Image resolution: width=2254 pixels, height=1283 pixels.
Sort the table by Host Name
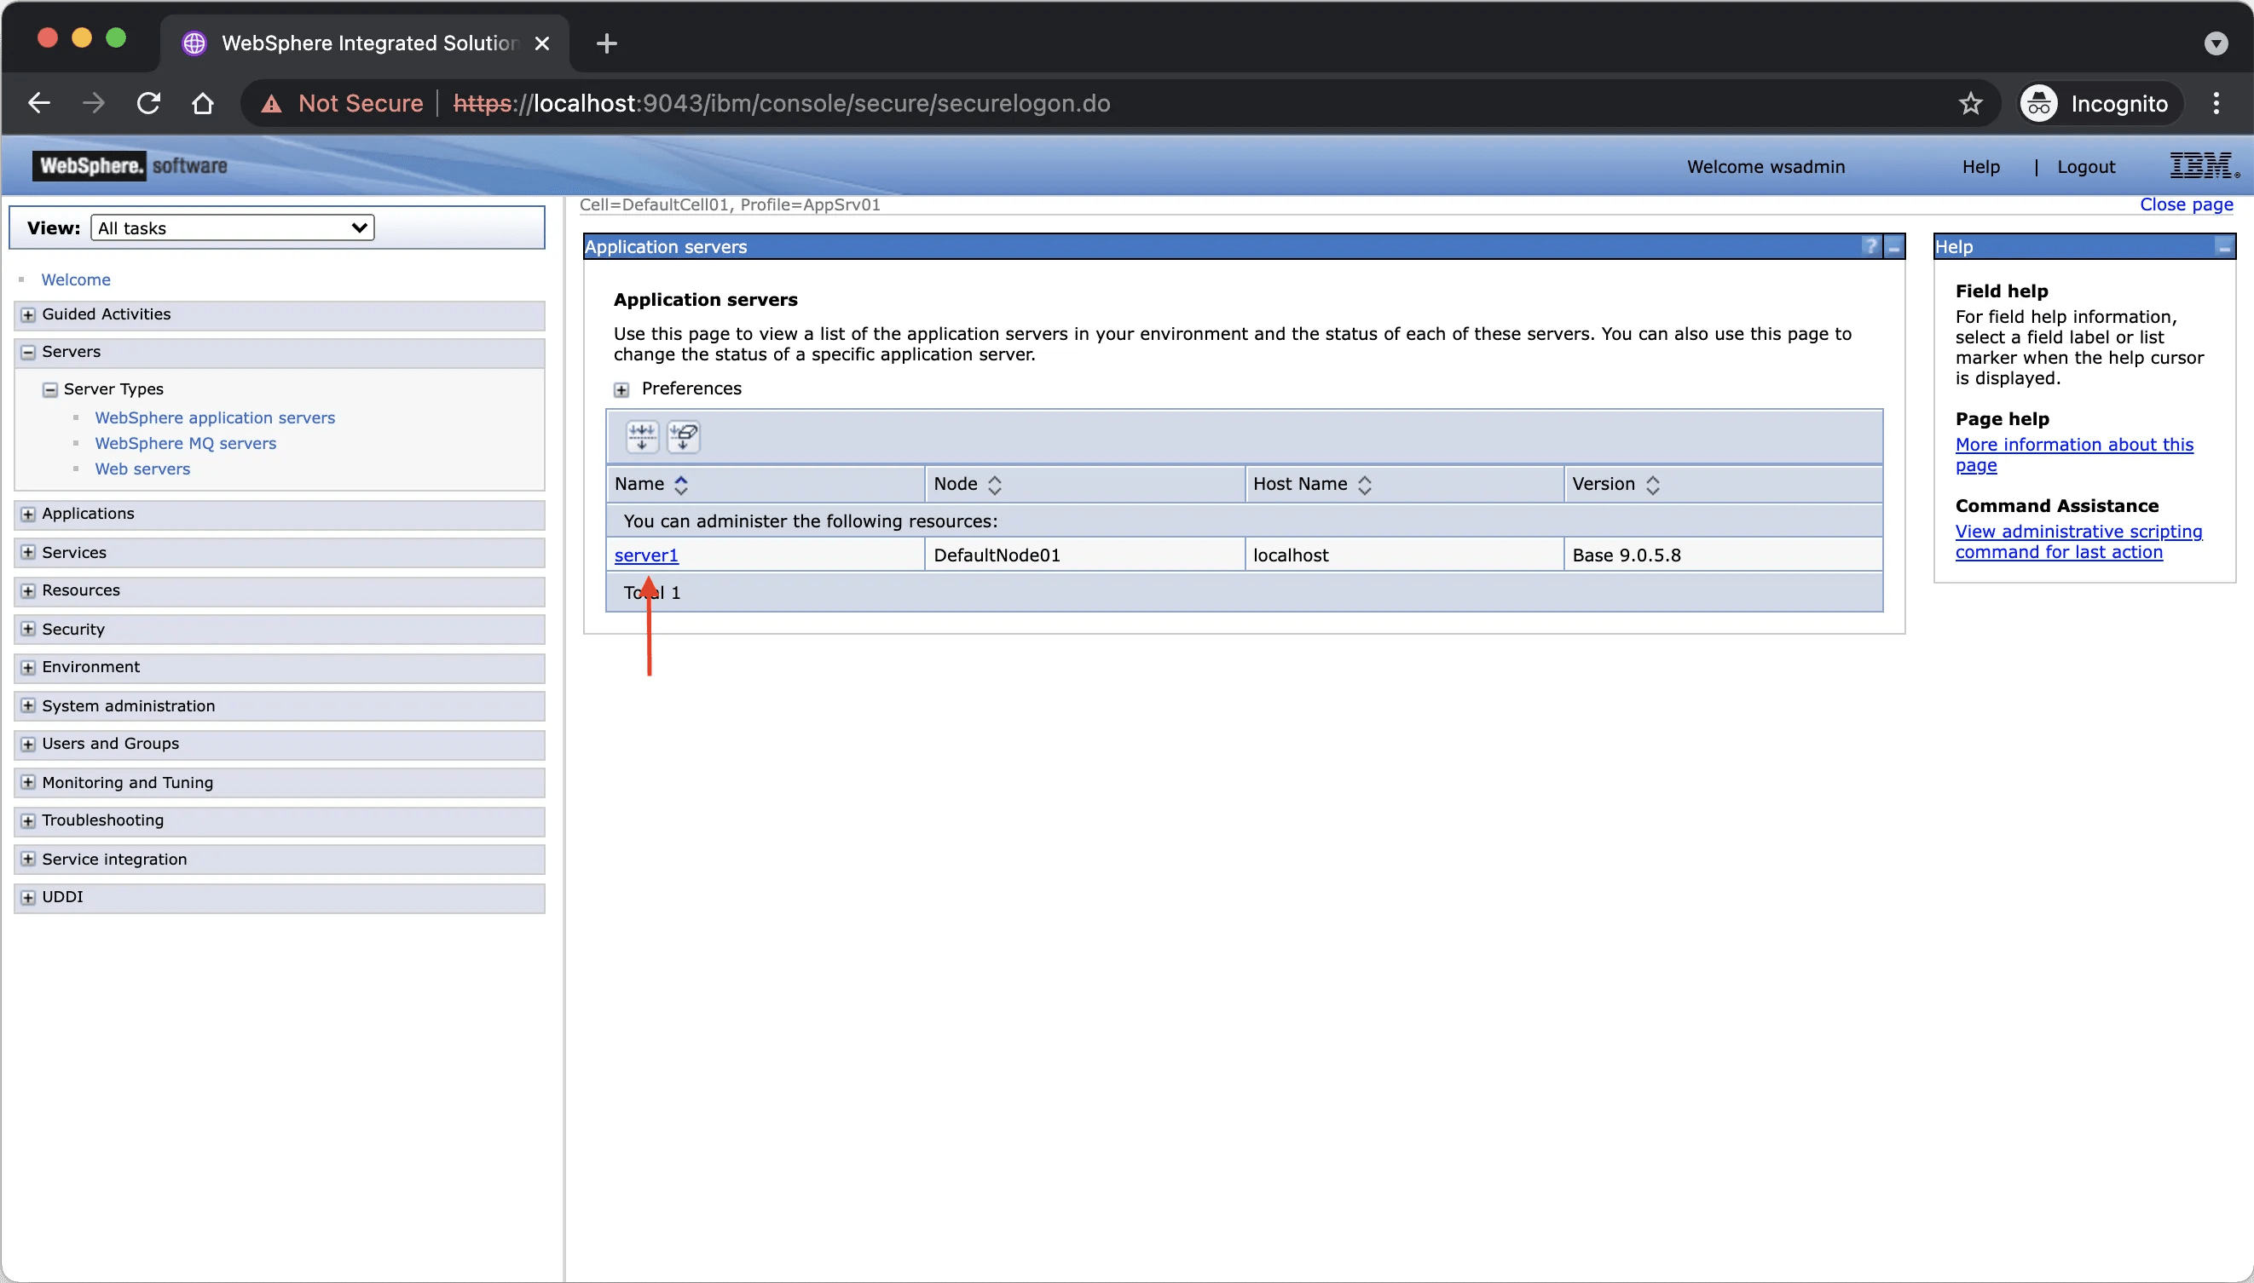1365,485
